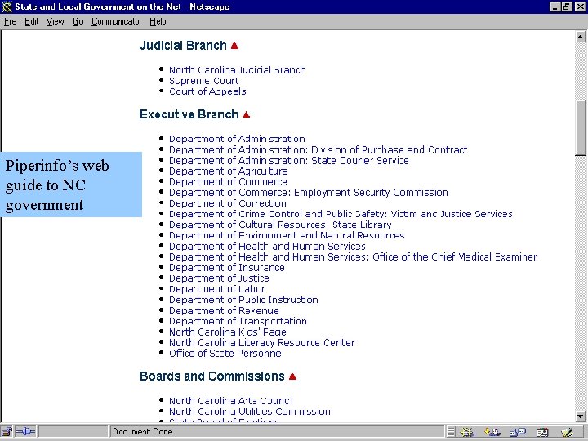Click the vertical scrollbar thumb
The height and width of the screenshot is (441, 588).
click(581, 128)
